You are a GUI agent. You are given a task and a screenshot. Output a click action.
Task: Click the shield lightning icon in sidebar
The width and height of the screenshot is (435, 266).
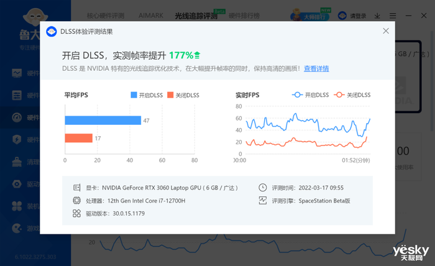coord(17,139)
